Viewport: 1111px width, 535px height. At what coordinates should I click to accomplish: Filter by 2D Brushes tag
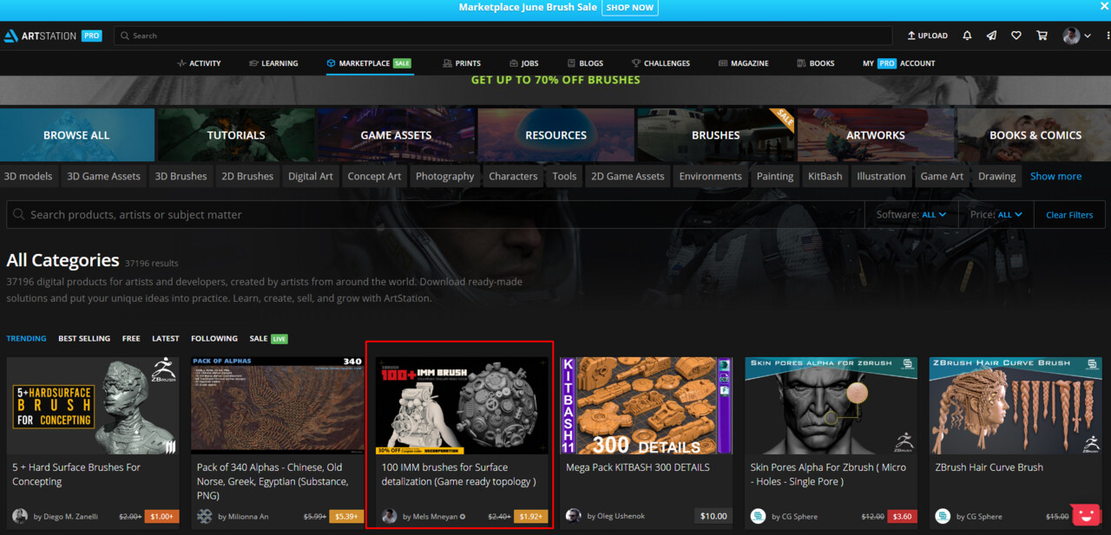pos(247,176)
